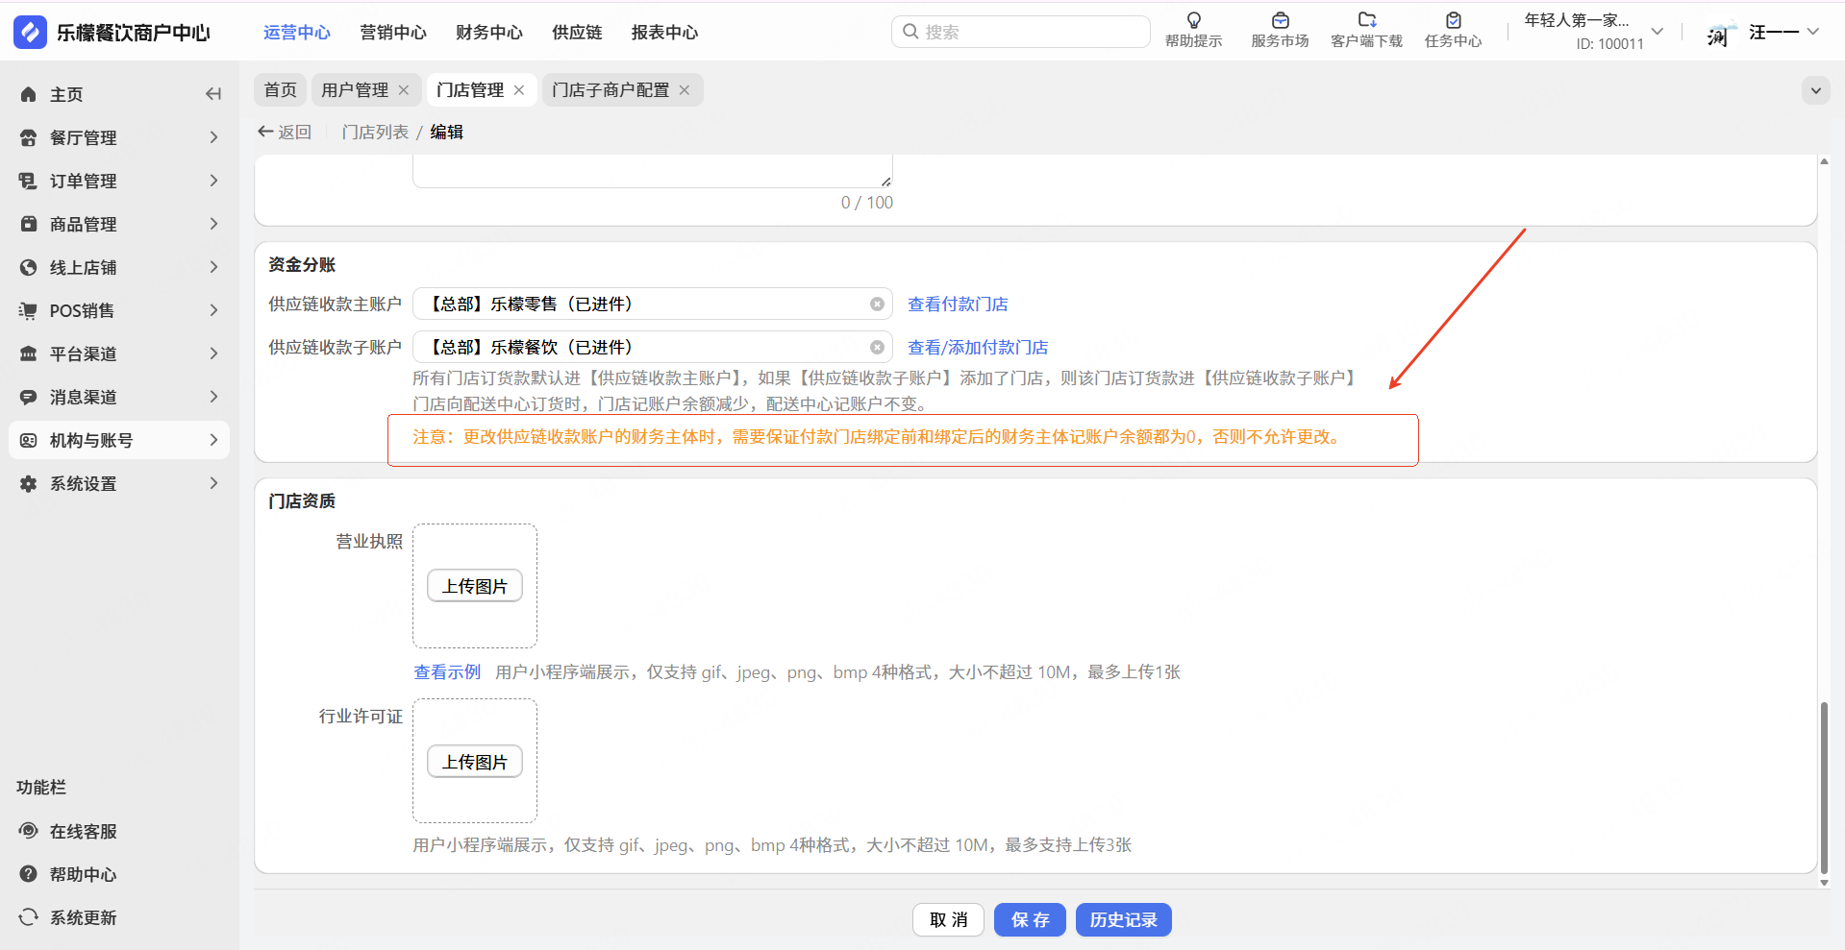1845x950 pixels.
Task: Switch to 财务中心 top menu
Action: pyautogui.click(x=488, y=33)
